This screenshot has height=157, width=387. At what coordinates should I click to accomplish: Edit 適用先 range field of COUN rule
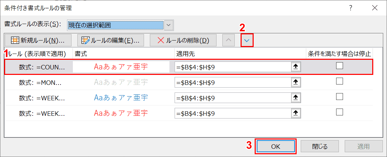coord(233,67)
